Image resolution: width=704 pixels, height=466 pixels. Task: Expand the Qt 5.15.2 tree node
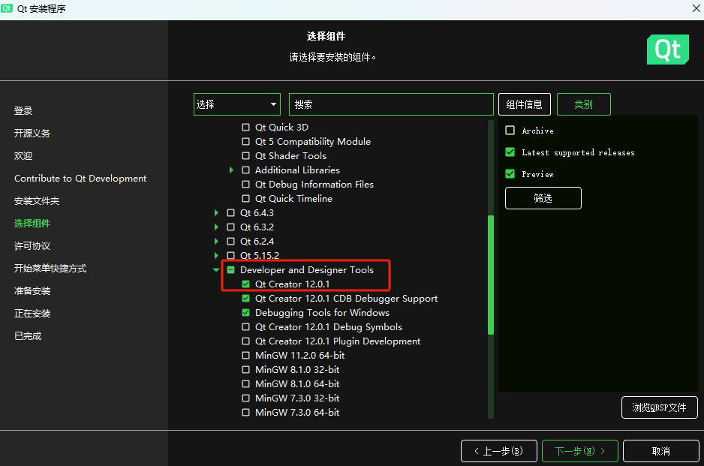tap(216, 255)
